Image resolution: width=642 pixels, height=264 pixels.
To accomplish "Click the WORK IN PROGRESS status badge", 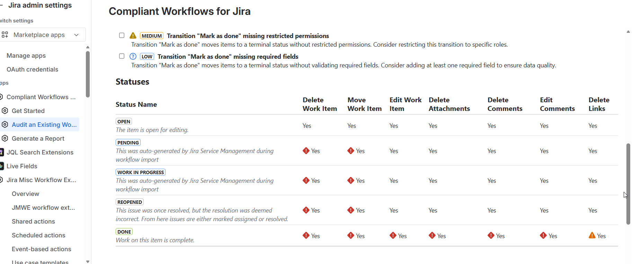I will (x=140, y=172).
